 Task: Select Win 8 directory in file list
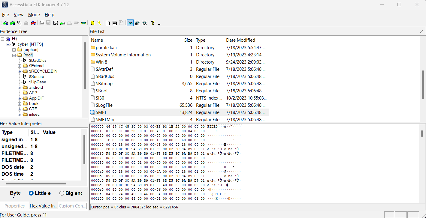(x=179, y=62)
